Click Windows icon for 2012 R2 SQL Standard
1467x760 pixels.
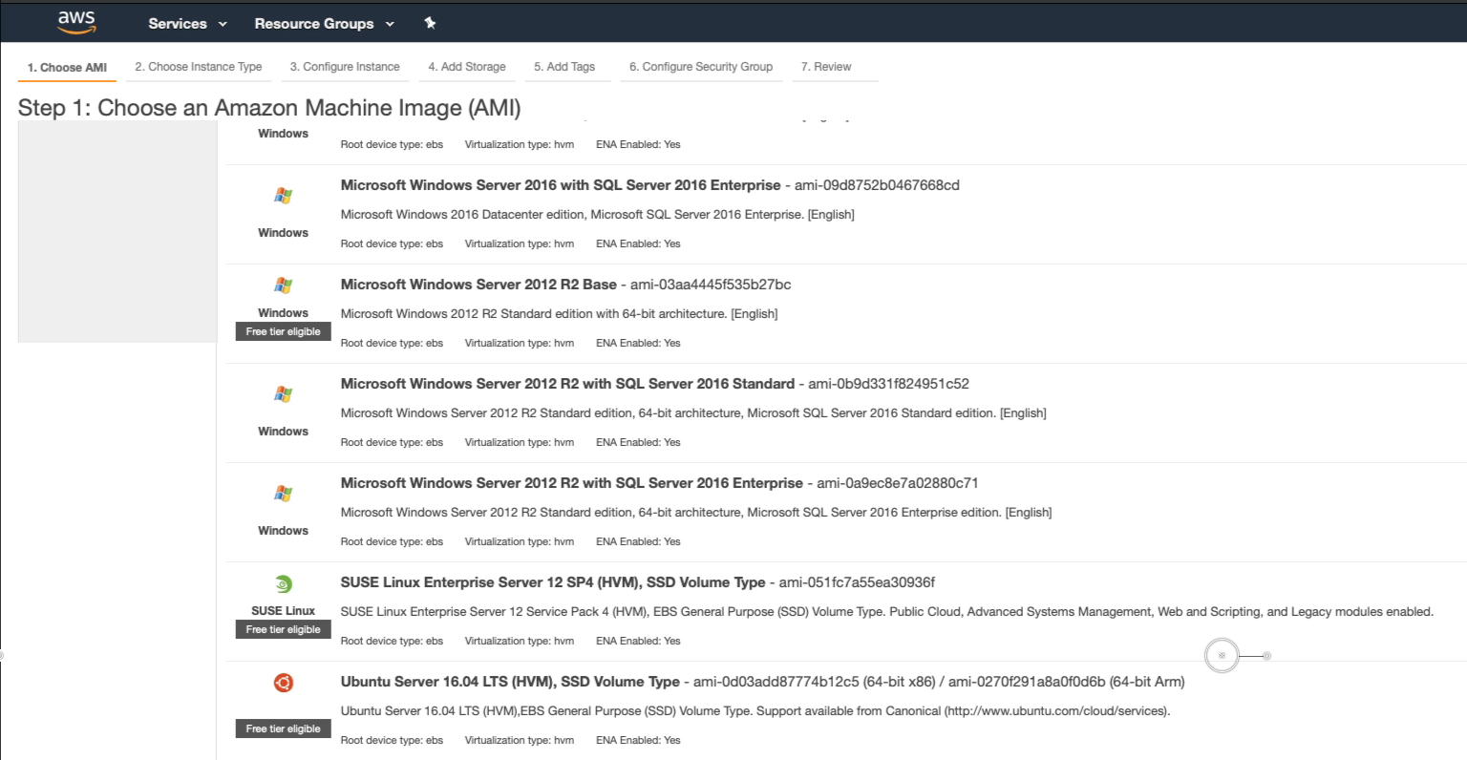[x=283, y=394]
